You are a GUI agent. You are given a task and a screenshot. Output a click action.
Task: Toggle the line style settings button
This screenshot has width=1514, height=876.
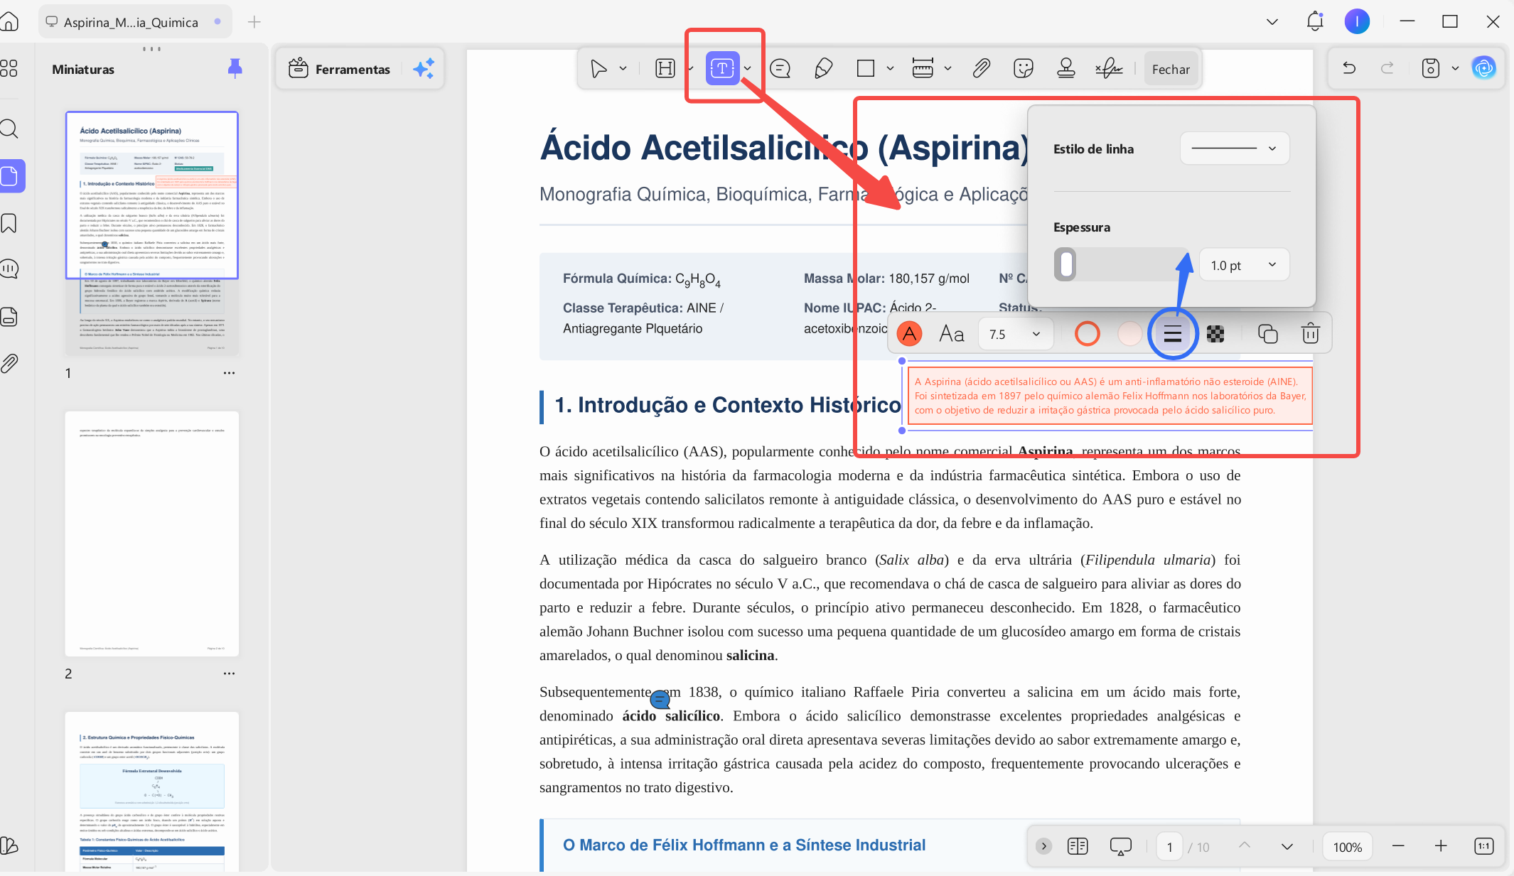click(x=1173, y=333)
